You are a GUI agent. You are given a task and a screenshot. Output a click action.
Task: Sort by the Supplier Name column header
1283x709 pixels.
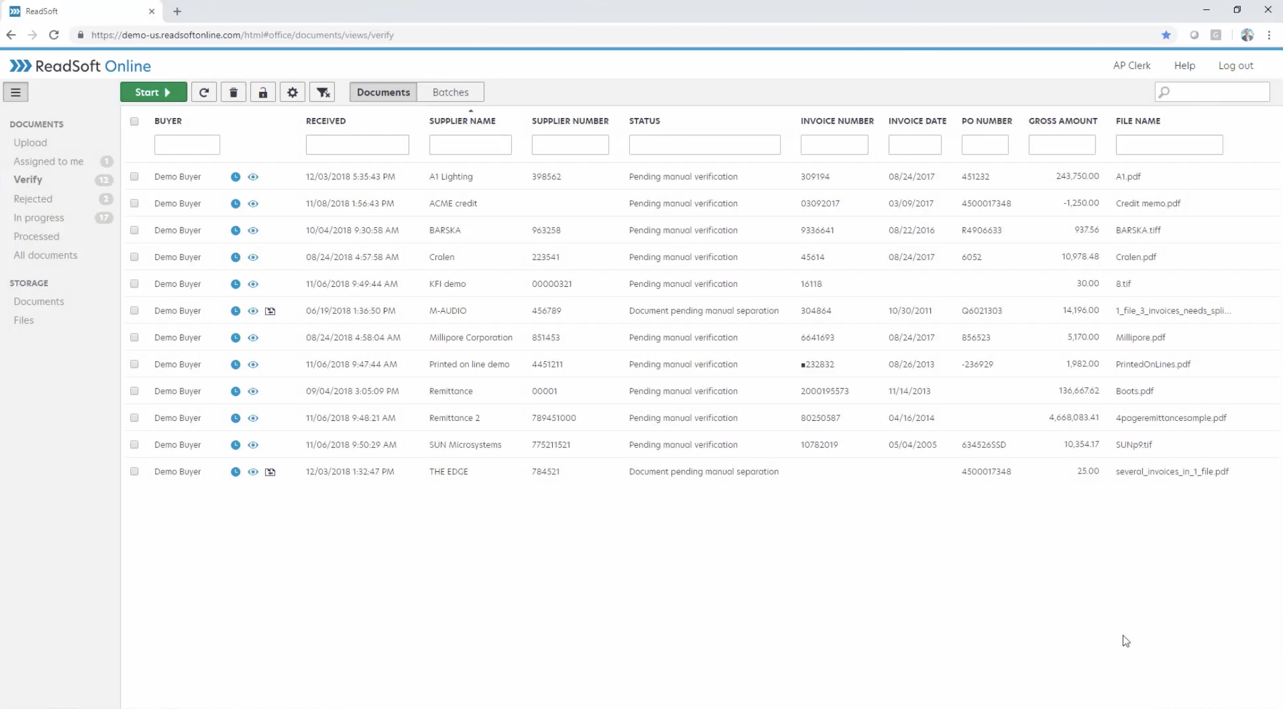(462, 121)
